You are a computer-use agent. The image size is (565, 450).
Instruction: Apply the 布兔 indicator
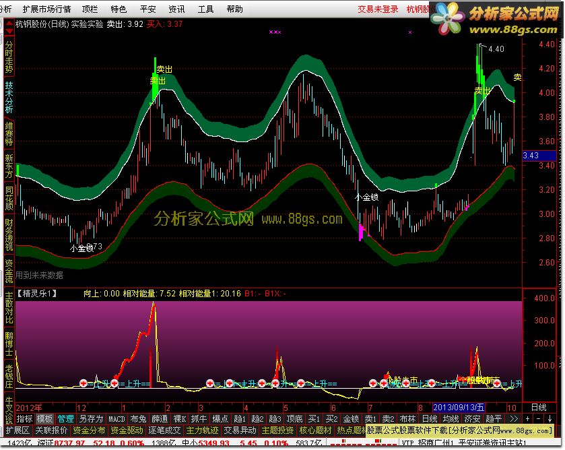[138, 418]
